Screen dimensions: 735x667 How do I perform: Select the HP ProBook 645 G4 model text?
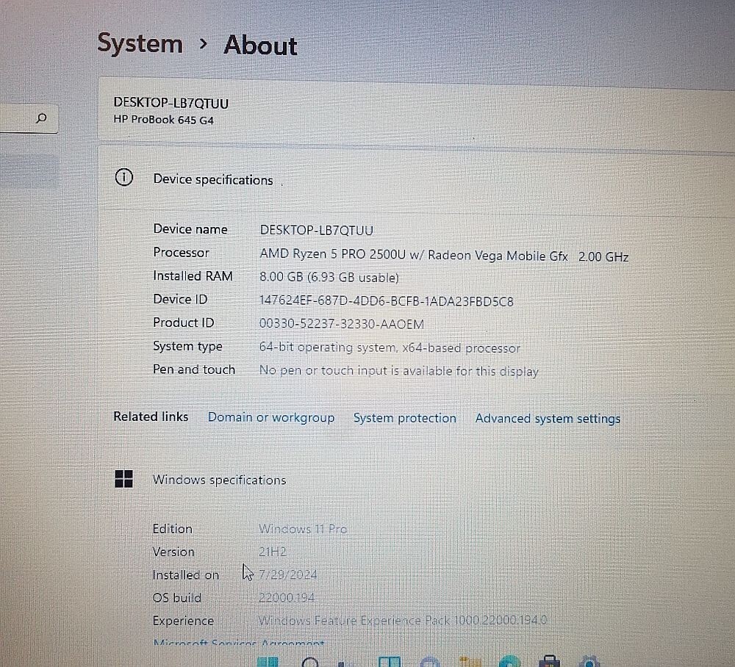(164, 120)
